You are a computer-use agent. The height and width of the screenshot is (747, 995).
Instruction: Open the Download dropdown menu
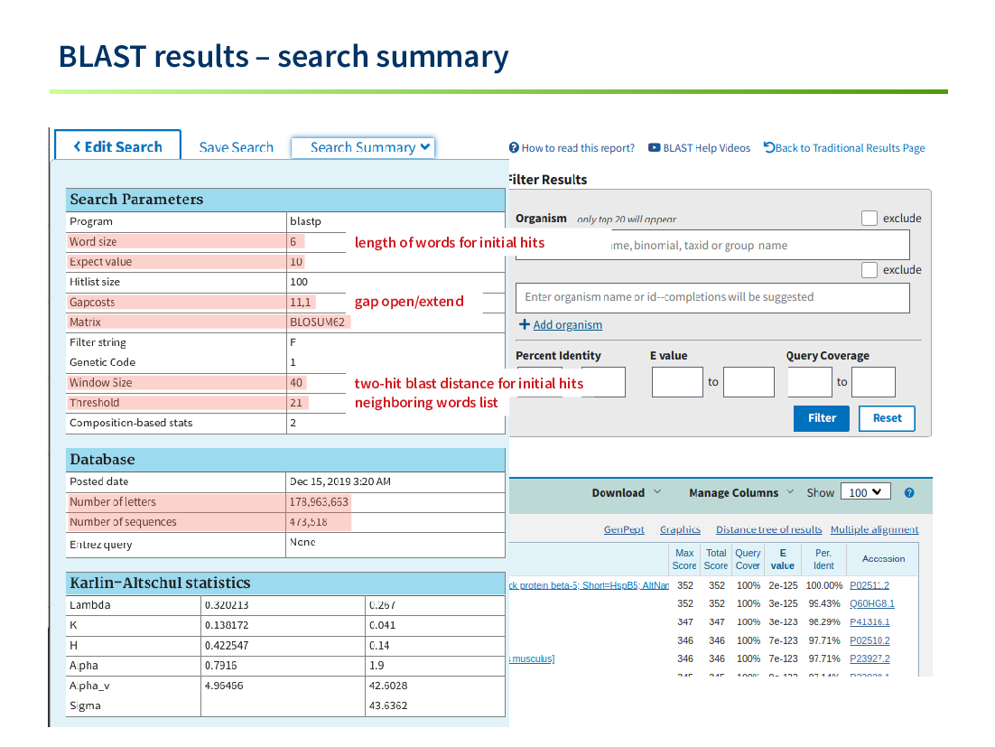pyautogui.click(x=627, y=492)
